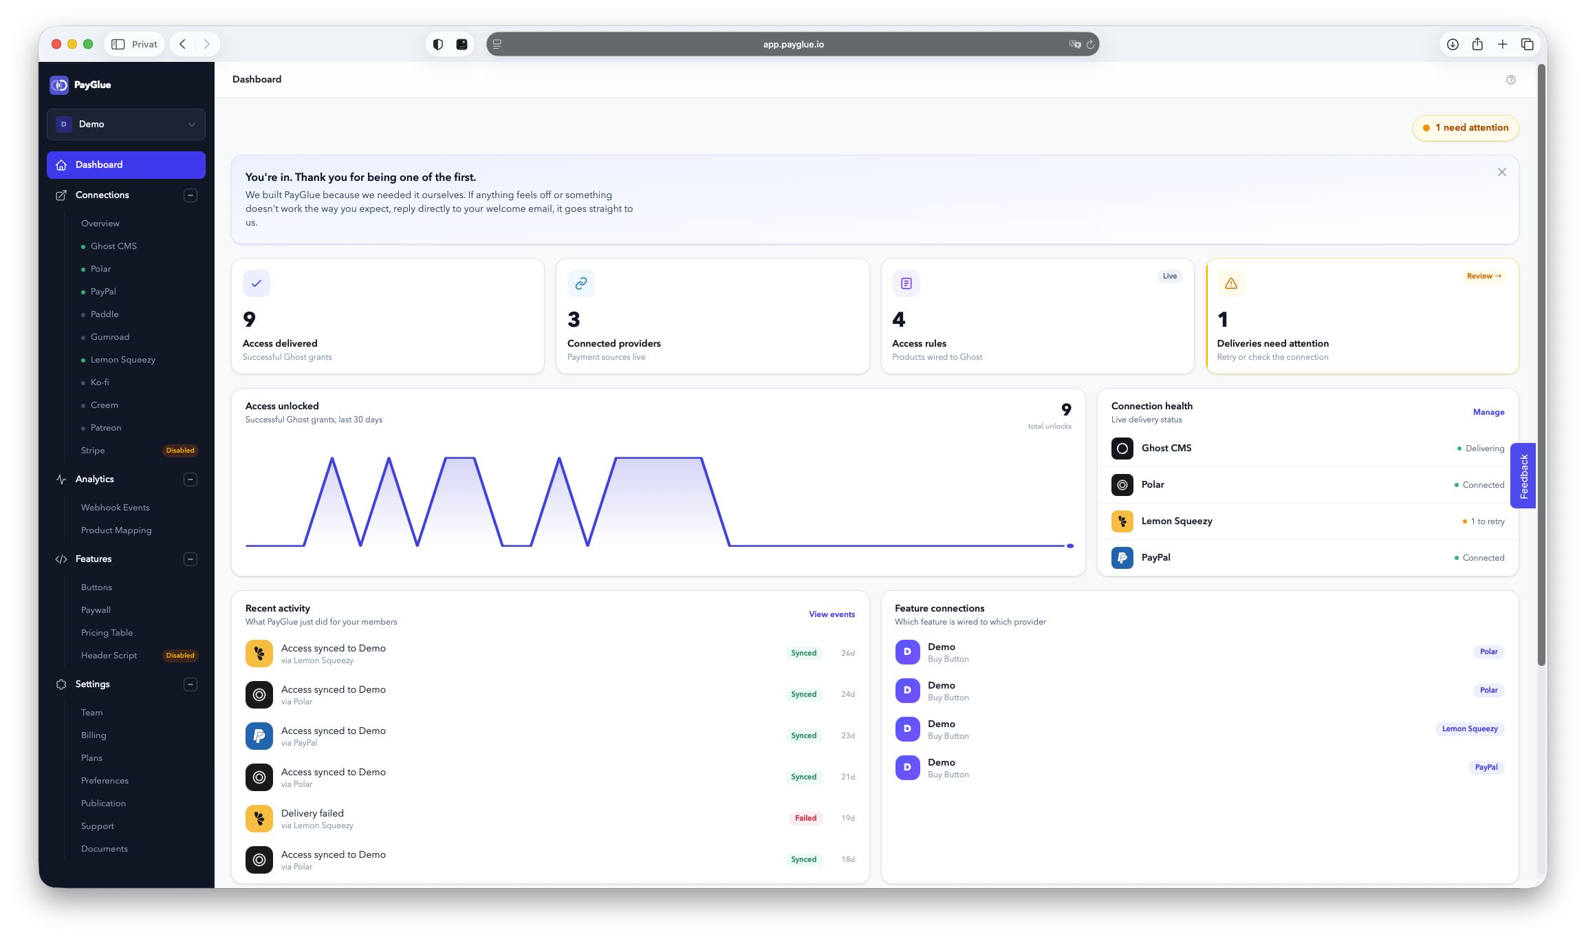Viewport: 1586px width, 939px height.
Task: Click the Polar icon in Connection health
Action: (1122, 485)
